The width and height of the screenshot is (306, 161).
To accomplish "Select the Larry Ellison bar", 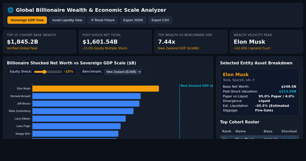I will coord(79,119).
